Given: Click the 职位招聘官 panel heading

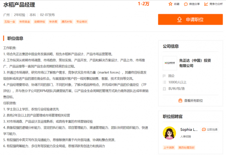Looking at the screenshot, I should click(x=173, y=116).
